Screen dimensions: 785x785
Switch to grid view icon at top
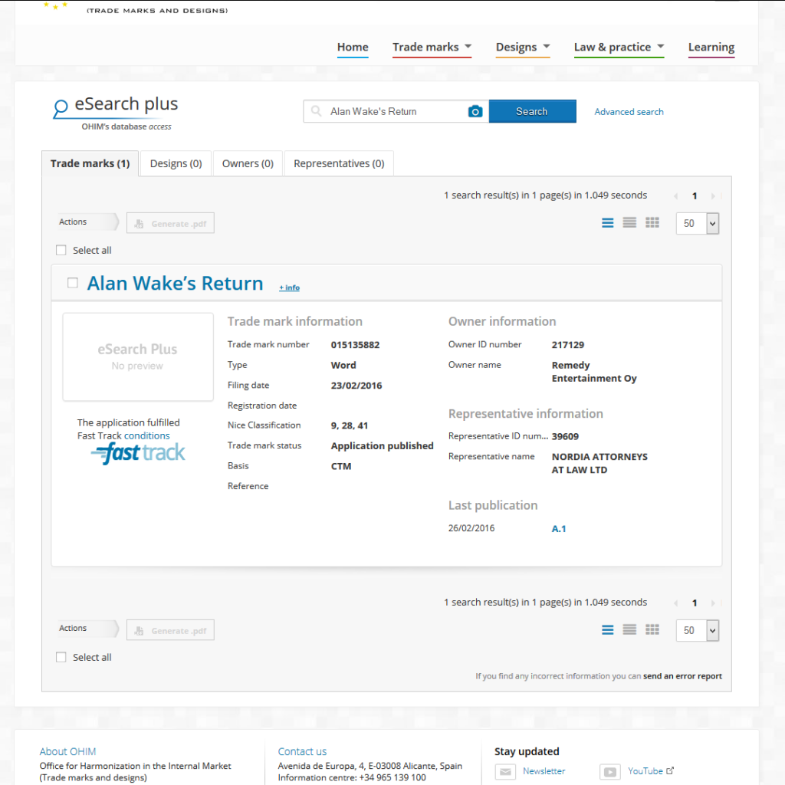[652, 223]
